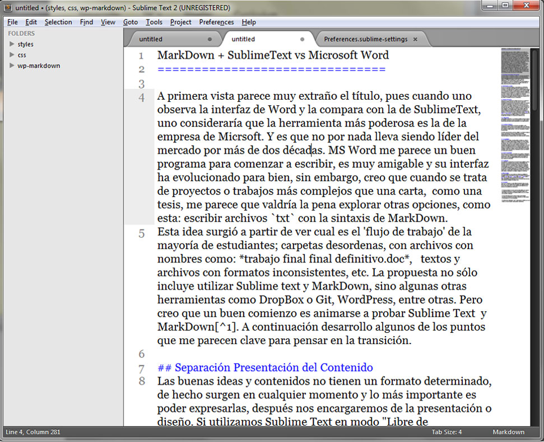Open the Goto menu
Screen dimensions: 544x442
tap(131, 22)
